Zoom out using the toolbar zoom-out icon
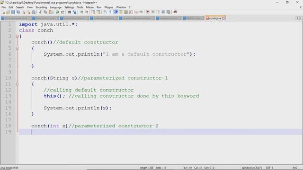Screen dimensions: 303x170 pyautogui.click(x=87, y=12)
